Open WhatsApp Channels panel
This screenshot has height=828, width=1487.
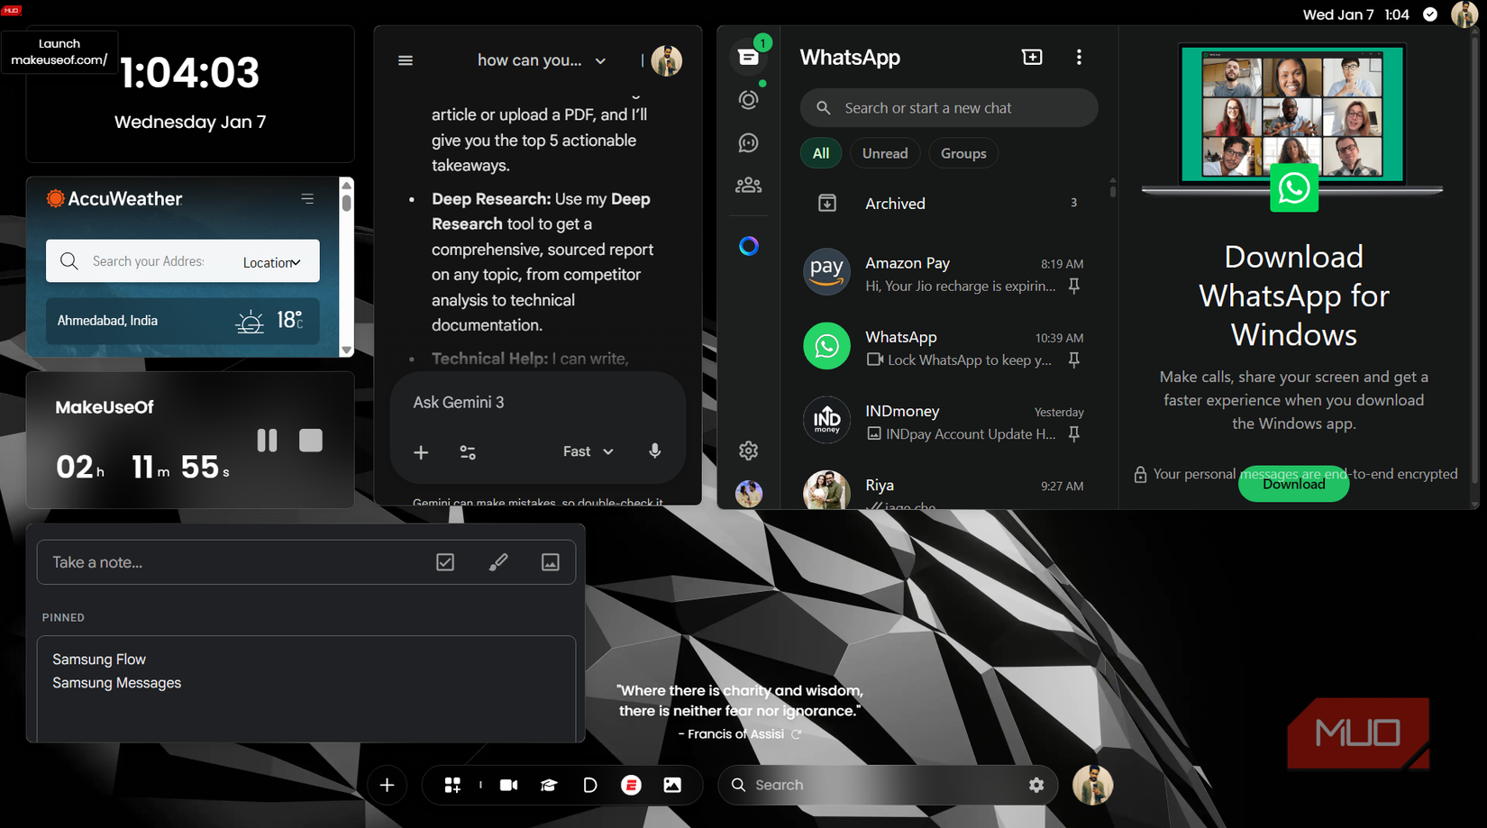pos(749,142)
